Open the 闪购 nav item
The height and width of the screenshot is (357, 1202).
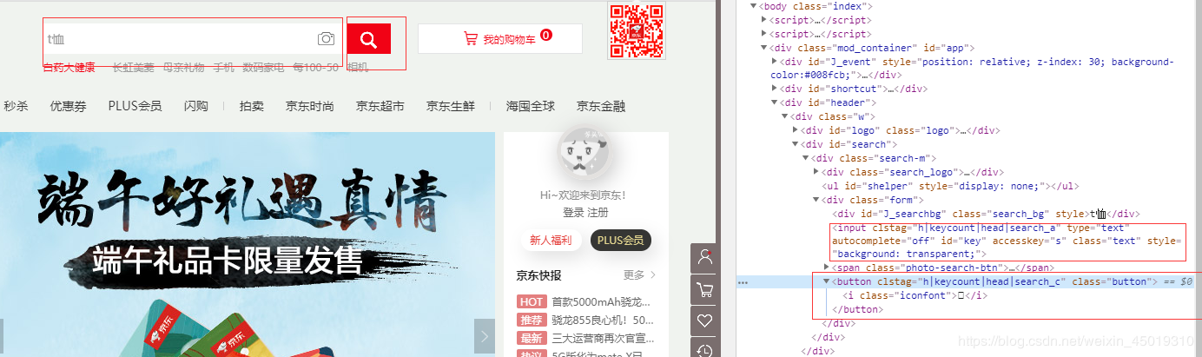coord(195,106)
